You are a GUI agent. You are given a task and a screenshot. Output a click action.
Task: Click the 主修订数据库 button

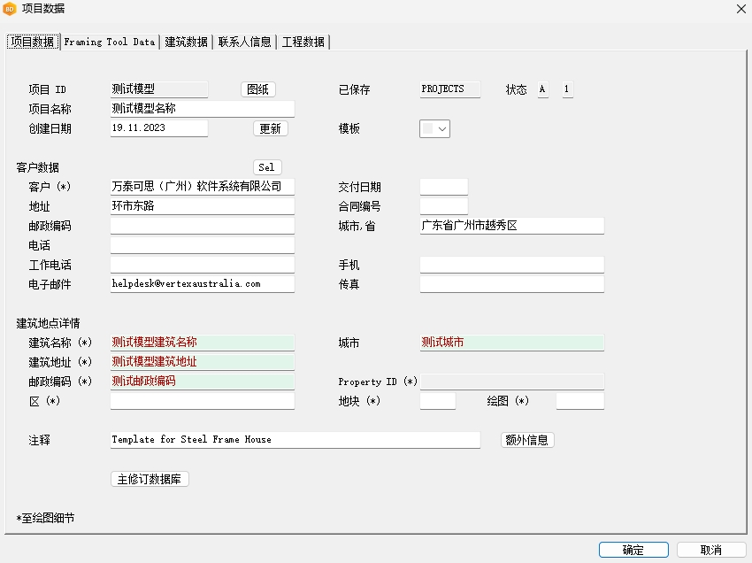(x=150, y=479)
